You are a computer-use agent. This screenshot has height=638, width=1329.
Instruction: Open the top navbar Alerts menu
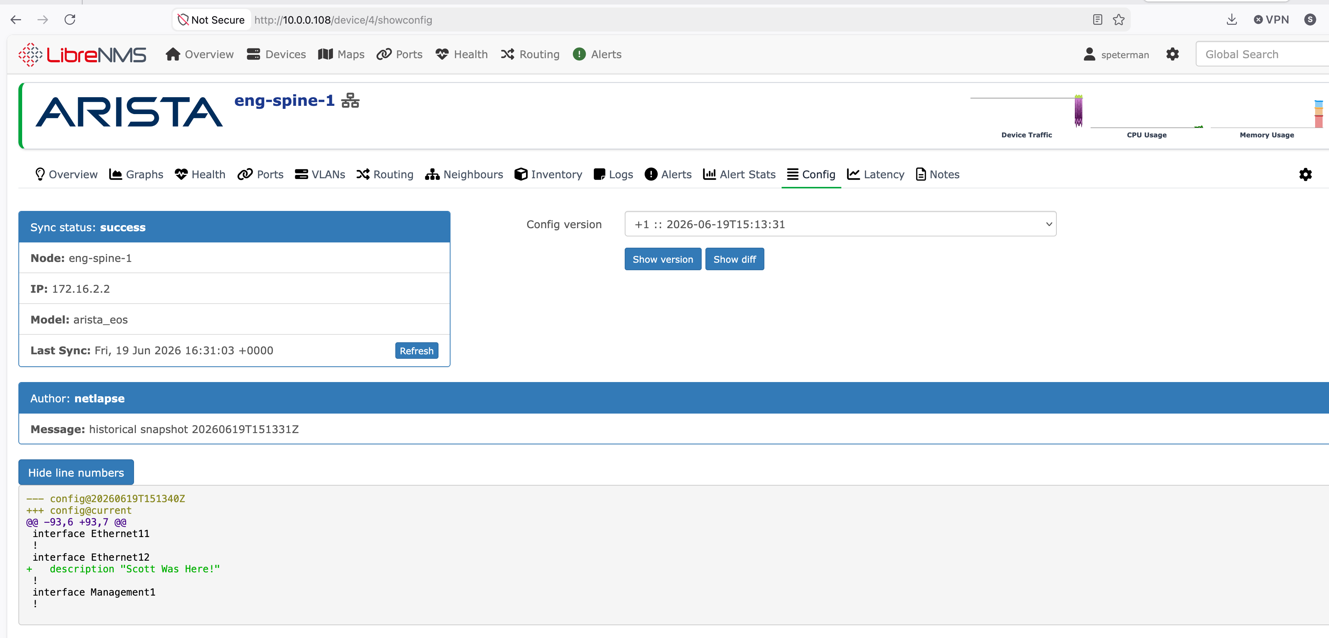pyautogui.click(x=597, y=54)
